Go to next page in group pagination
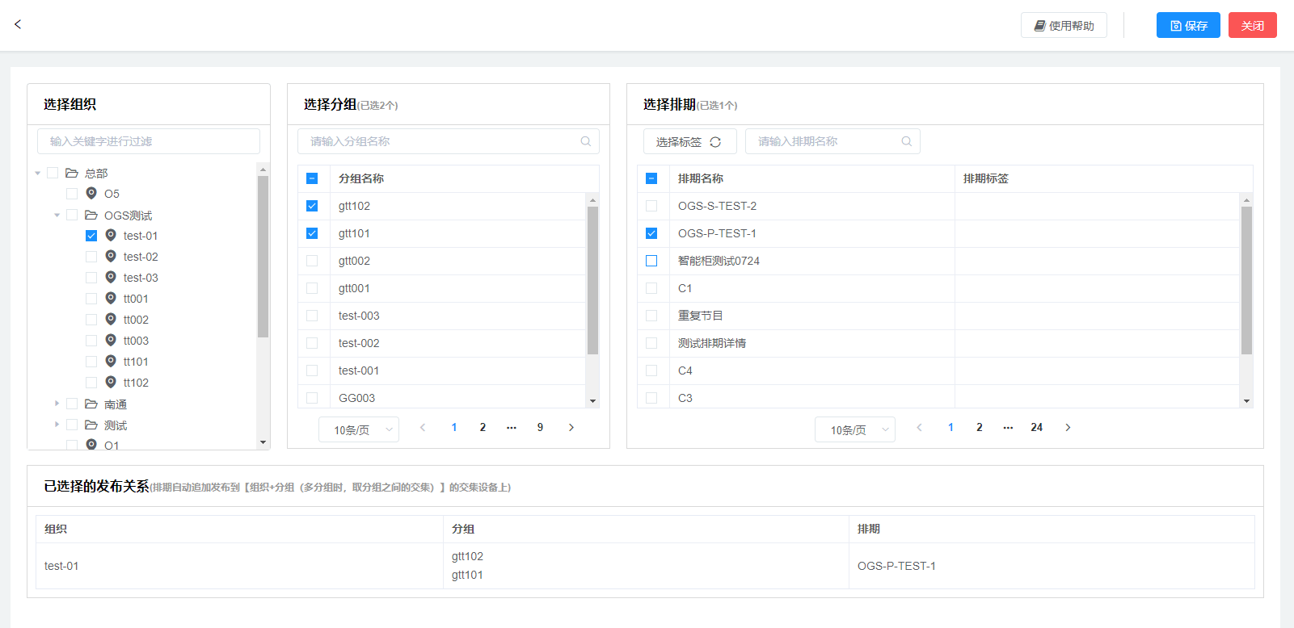This screenshot has height=628, width=1294. [x=571, y=427]
